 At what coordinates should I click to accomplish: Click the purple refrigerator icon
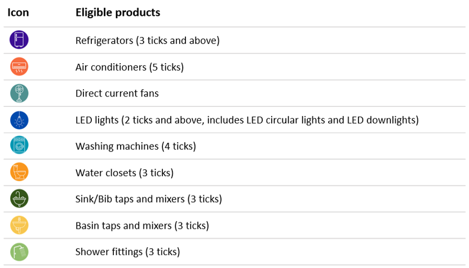tap(19, 40)
